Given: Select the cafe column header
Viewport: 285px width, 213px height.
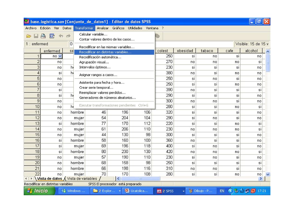Looking at the screenshot, I should [x=229, y=51].
